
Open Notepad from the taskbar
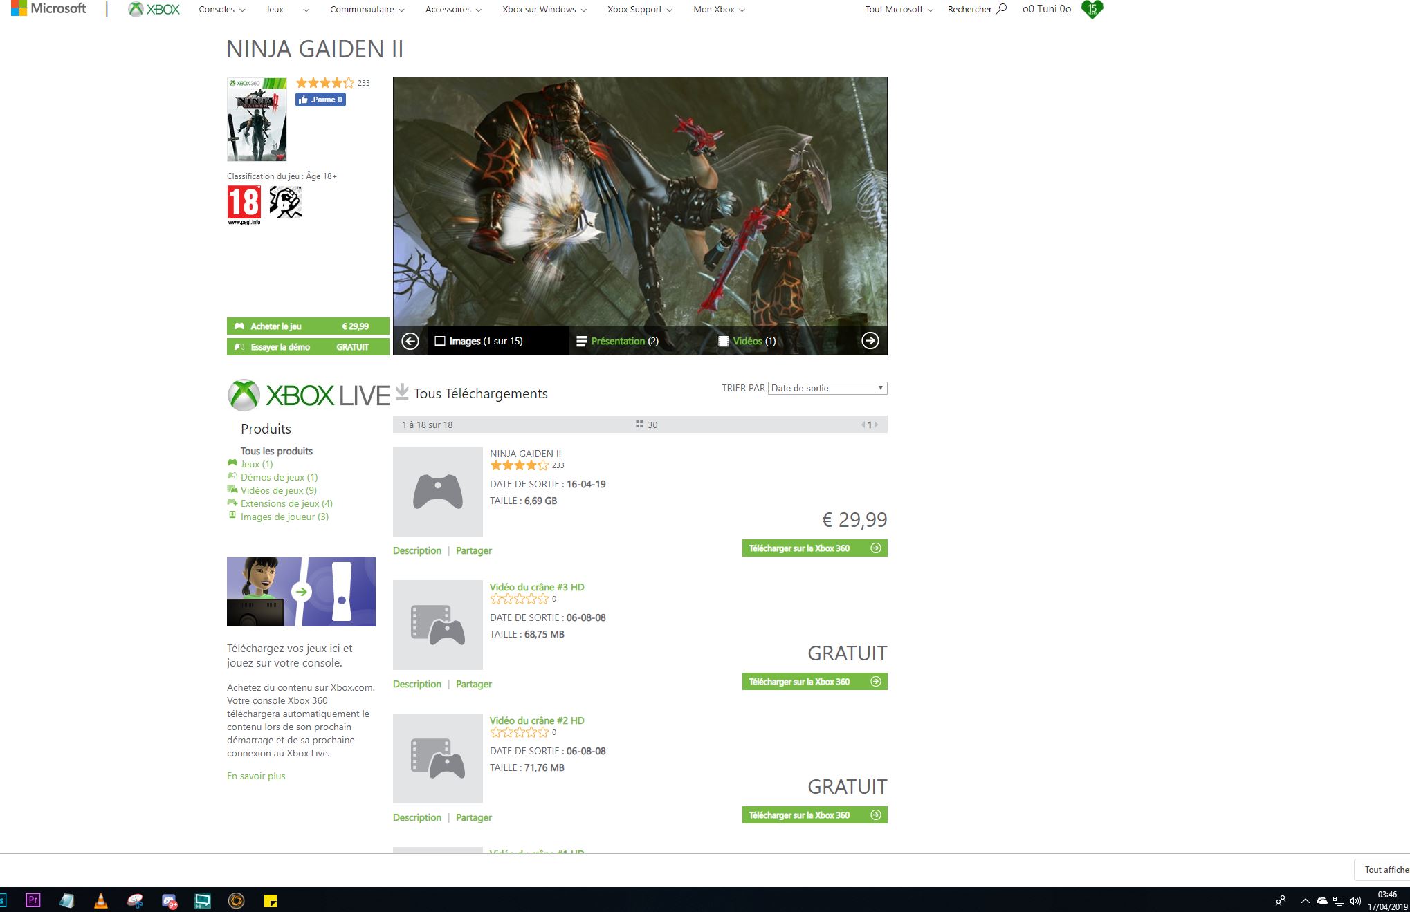point(66,900)
